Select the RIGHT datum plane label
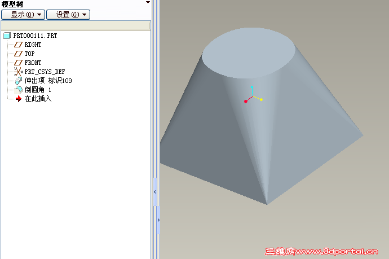 coord(33,45)
